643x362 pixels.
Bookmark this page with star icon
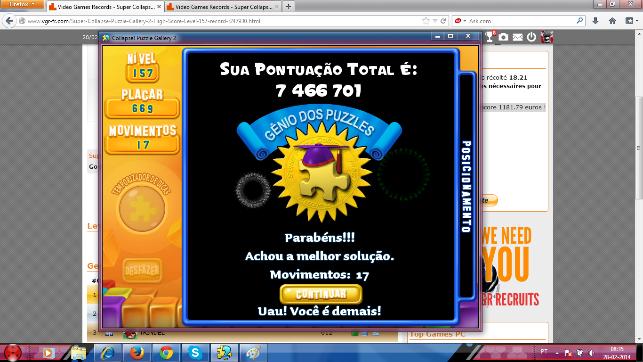426,21
